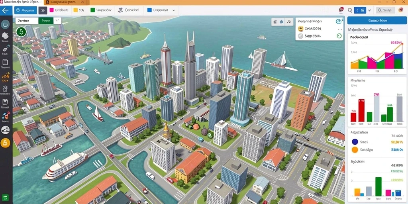This screenshot has width=408, height=204.
Task: Switch to the green map view tab
Action: pos(46,21)
